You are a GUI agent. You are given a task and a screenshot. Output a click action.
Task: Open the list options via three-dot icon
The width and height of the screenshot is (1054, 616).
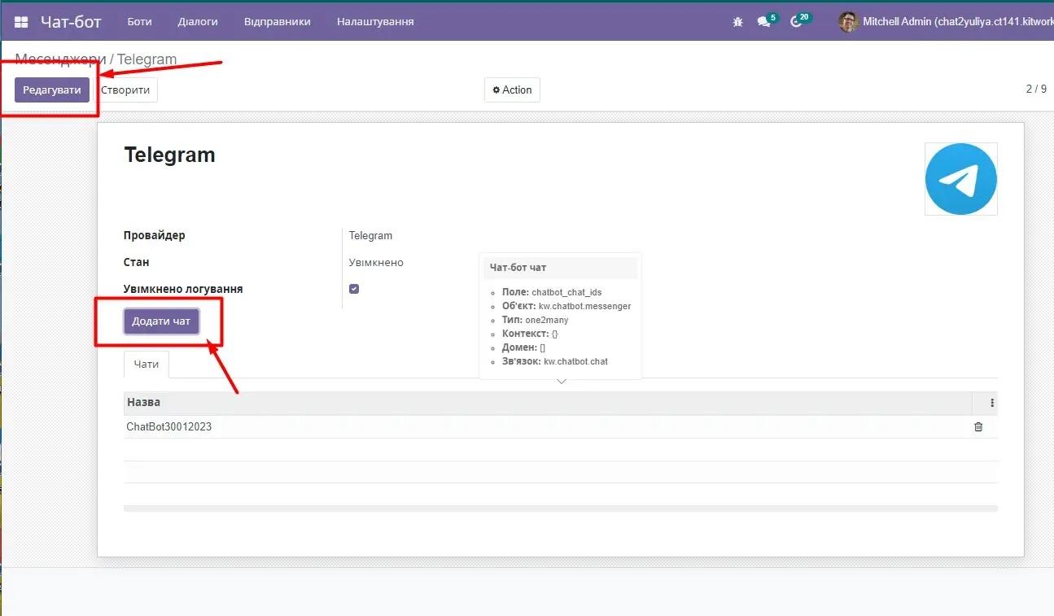point(991,402)
